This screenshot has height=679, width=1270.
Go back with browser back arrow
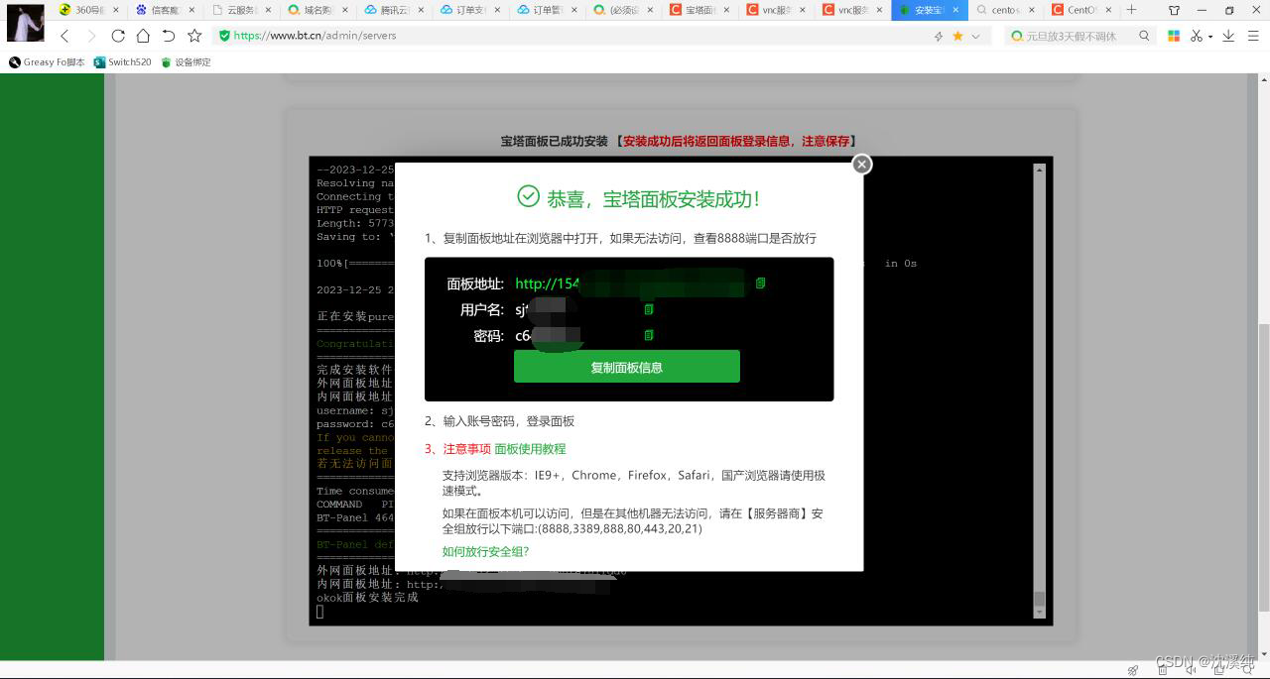tap(64, 36)
